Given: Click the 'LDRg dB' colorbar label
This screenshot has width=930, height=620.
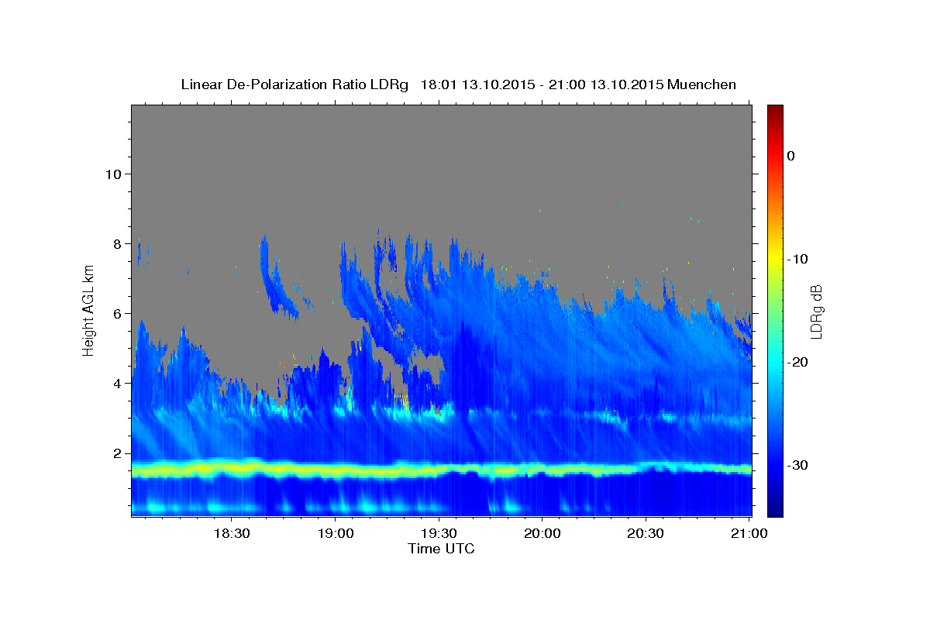Looking at the screenshot, I should 816,311.
